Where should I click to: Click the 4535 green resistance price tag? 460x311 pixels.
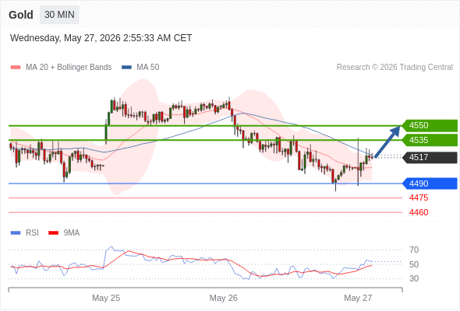(x=430, y=140)
